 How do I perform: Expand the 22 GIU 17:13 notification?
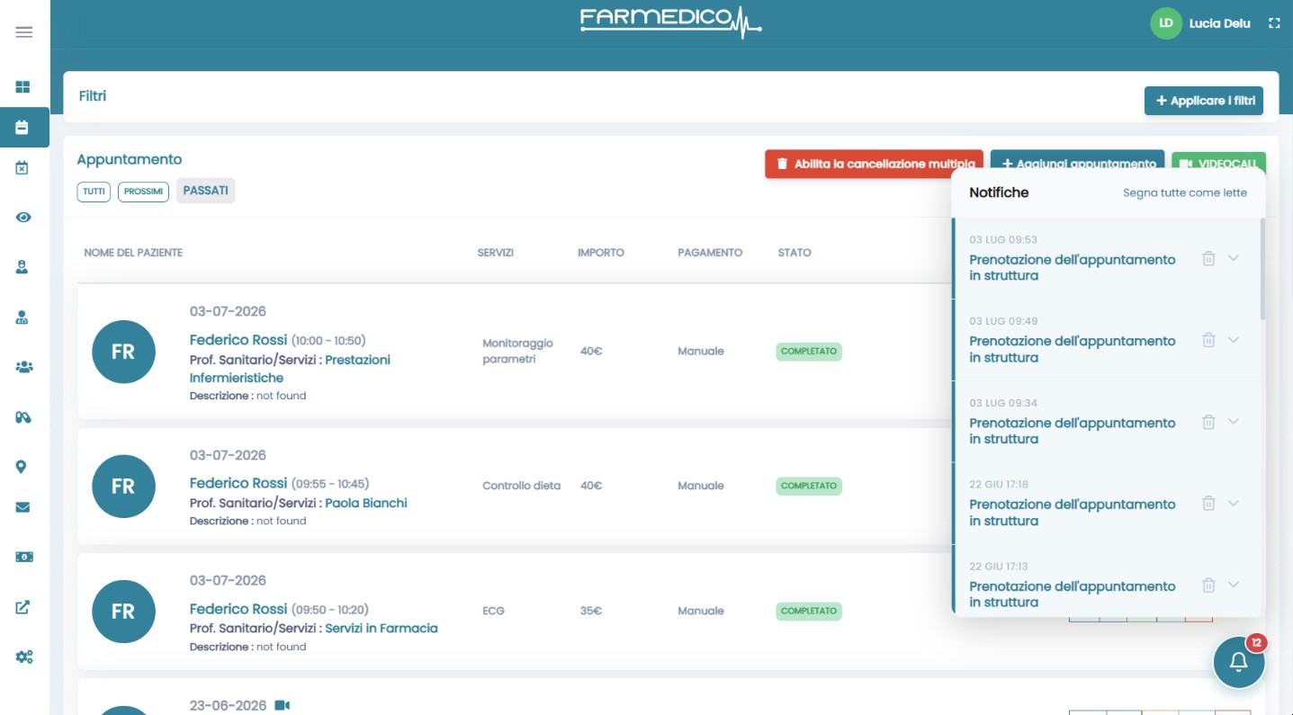[1234, 585]
